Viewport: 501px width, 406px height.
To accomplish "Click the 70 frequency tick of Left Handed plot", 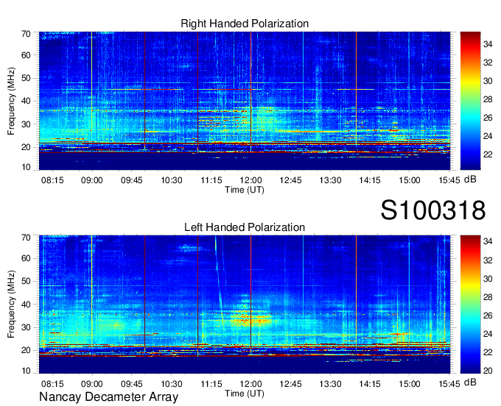I will (x=26, y=238).
